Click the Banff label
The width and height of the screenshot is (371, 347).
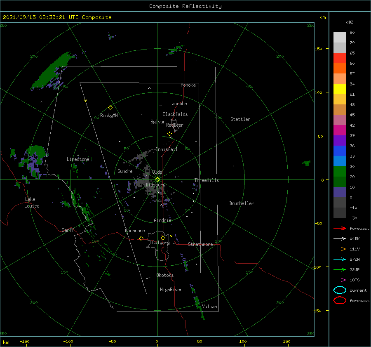68,230
